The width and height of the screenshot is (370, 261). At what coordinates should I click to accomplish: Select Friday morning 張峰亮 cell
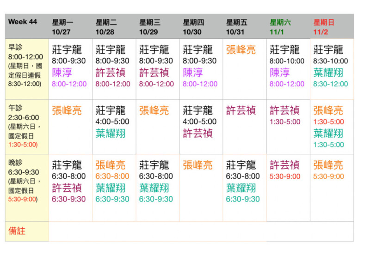click(x=241, y=50)
